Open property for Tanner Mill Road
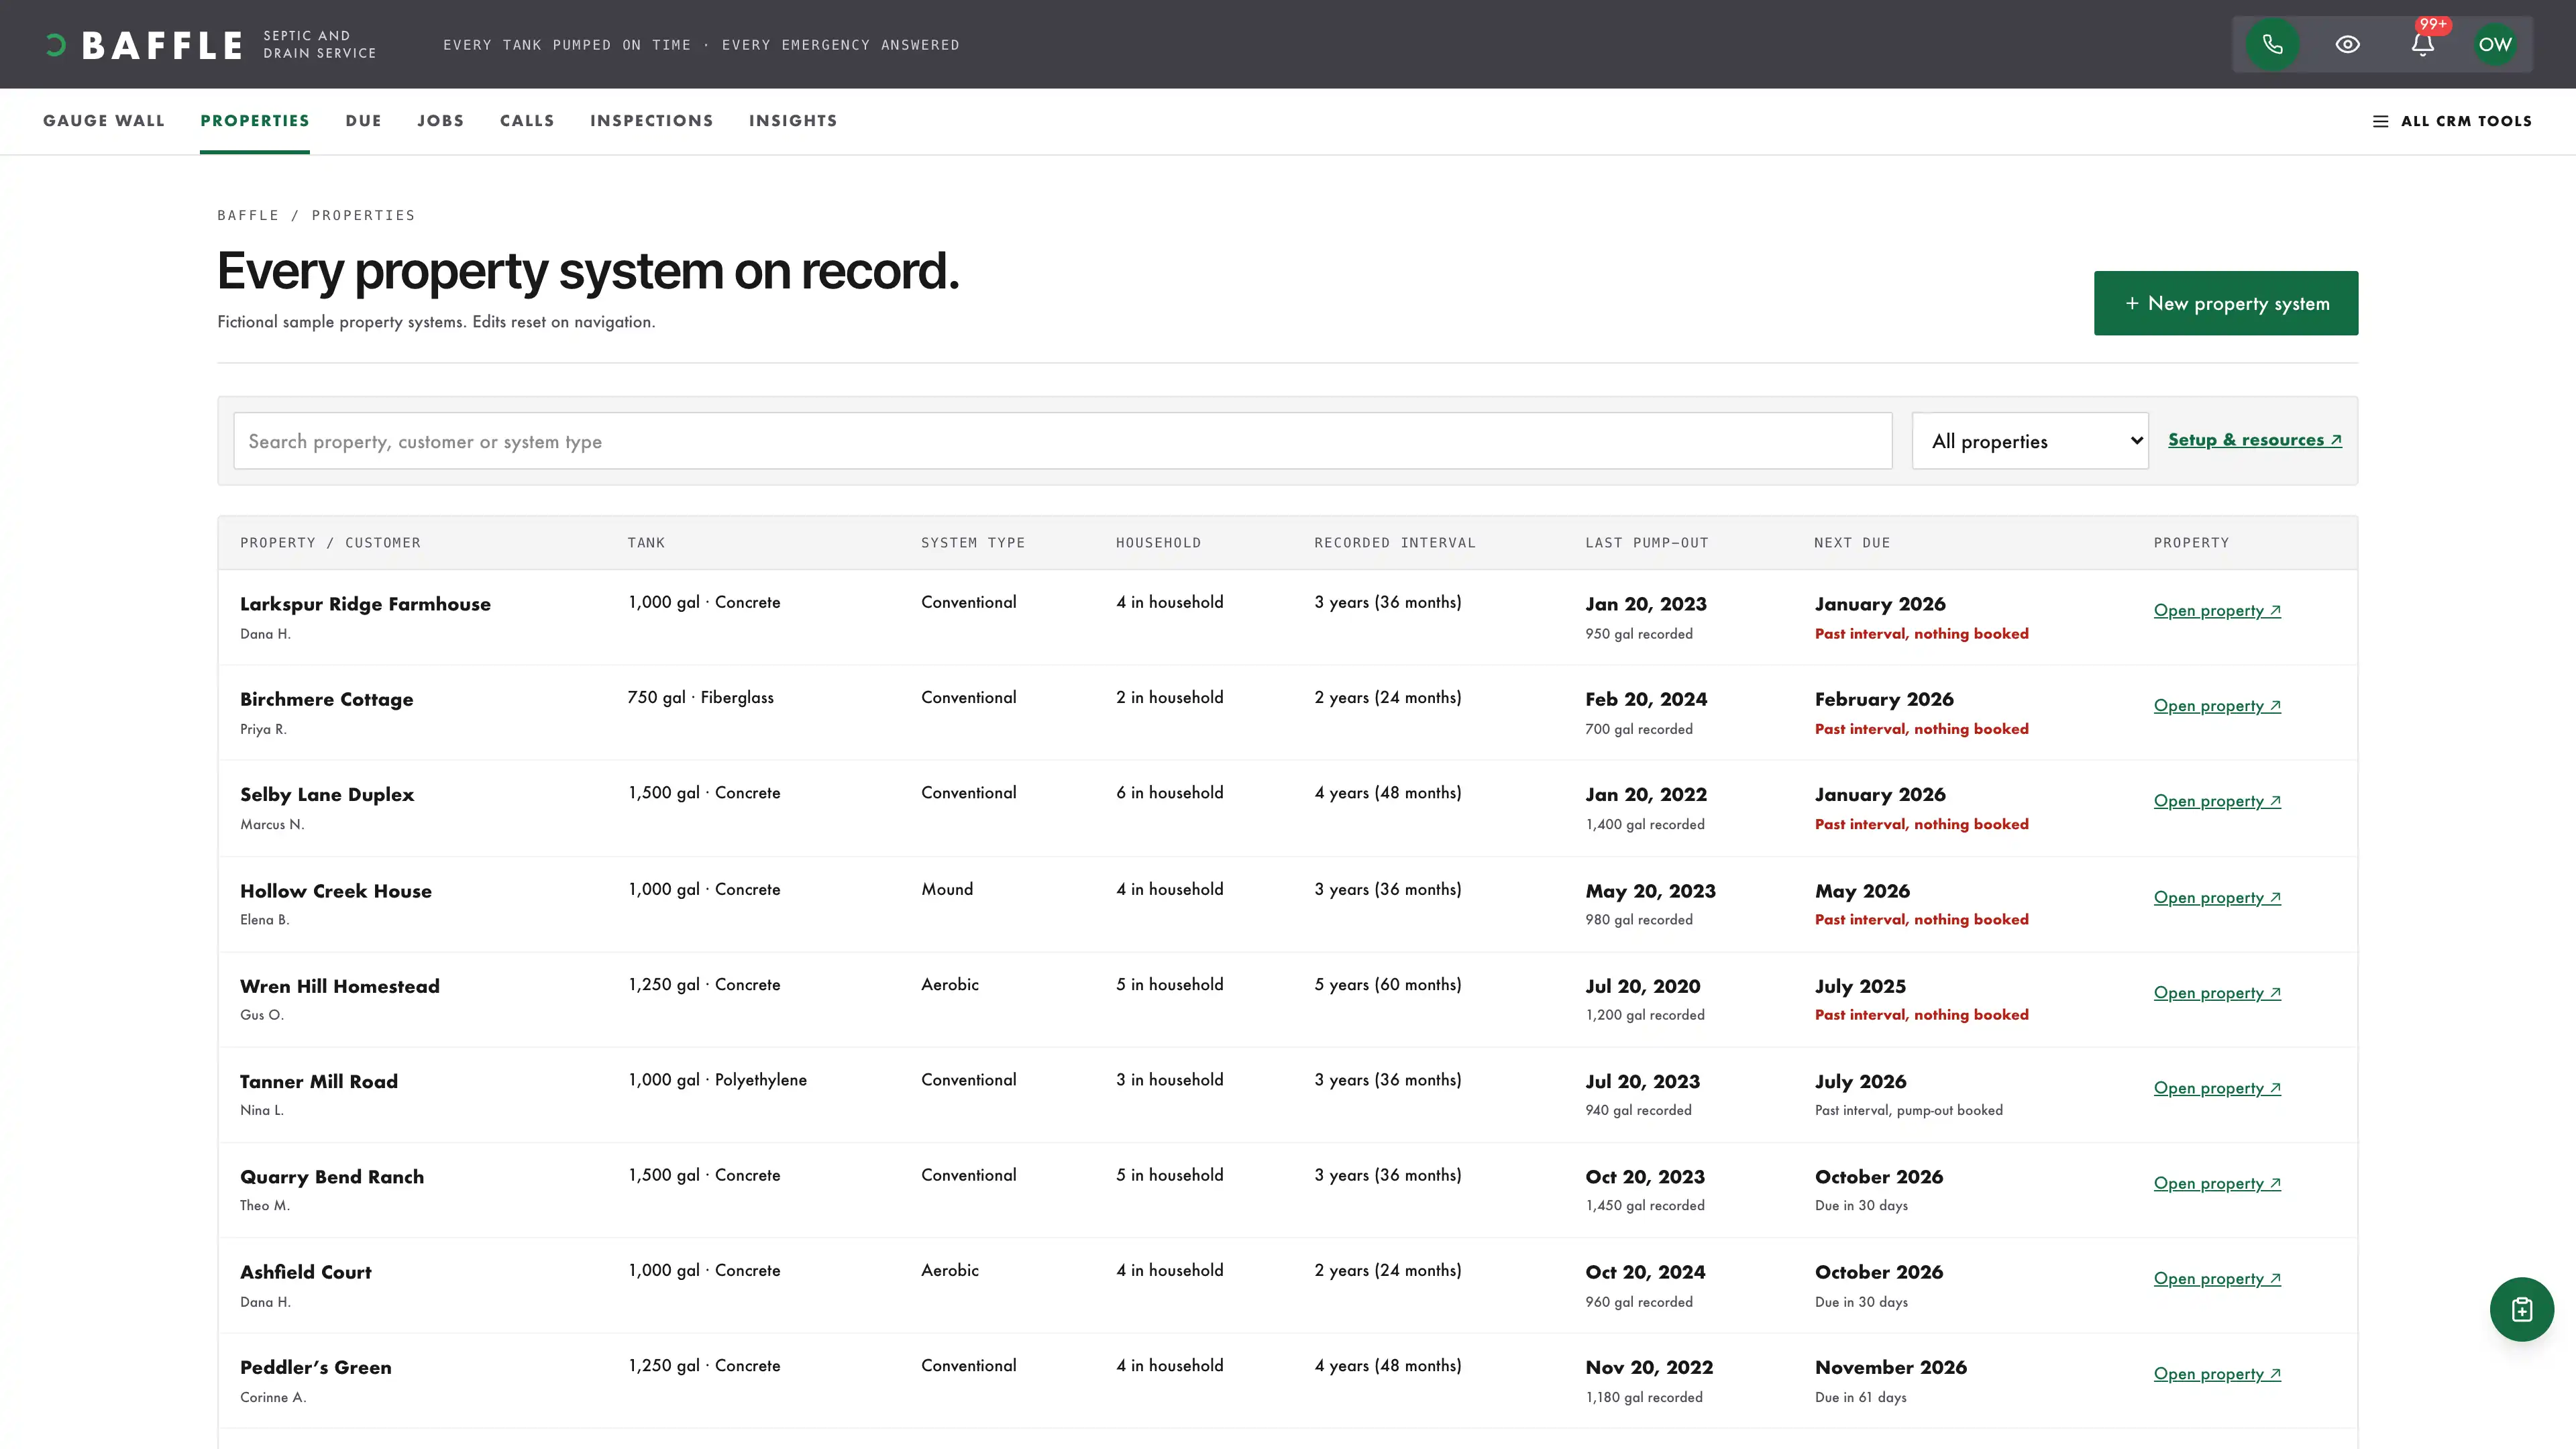 point(2217,1087)
